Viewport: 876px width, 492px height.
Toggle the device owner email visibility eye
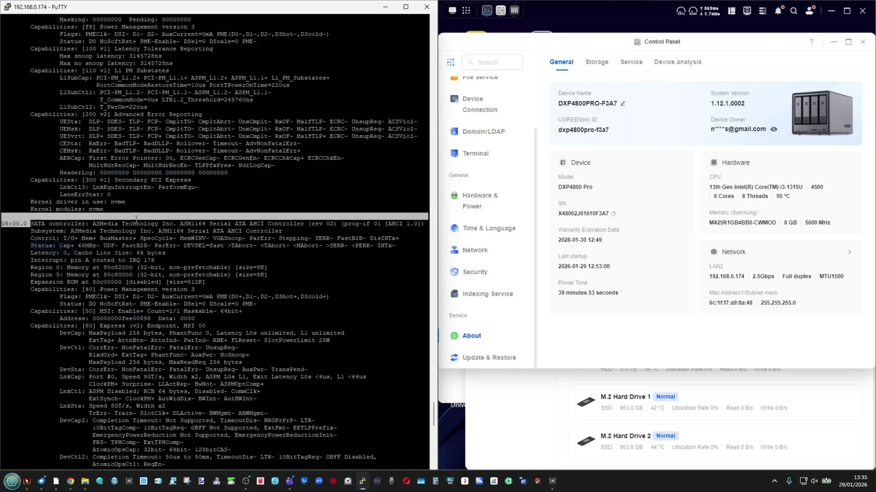click(x=774, y=129)
